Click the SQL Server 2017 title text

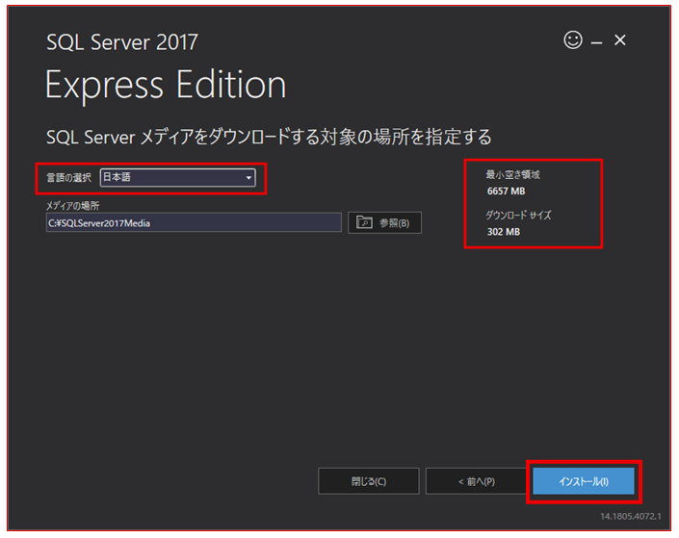tap(122, 42)
